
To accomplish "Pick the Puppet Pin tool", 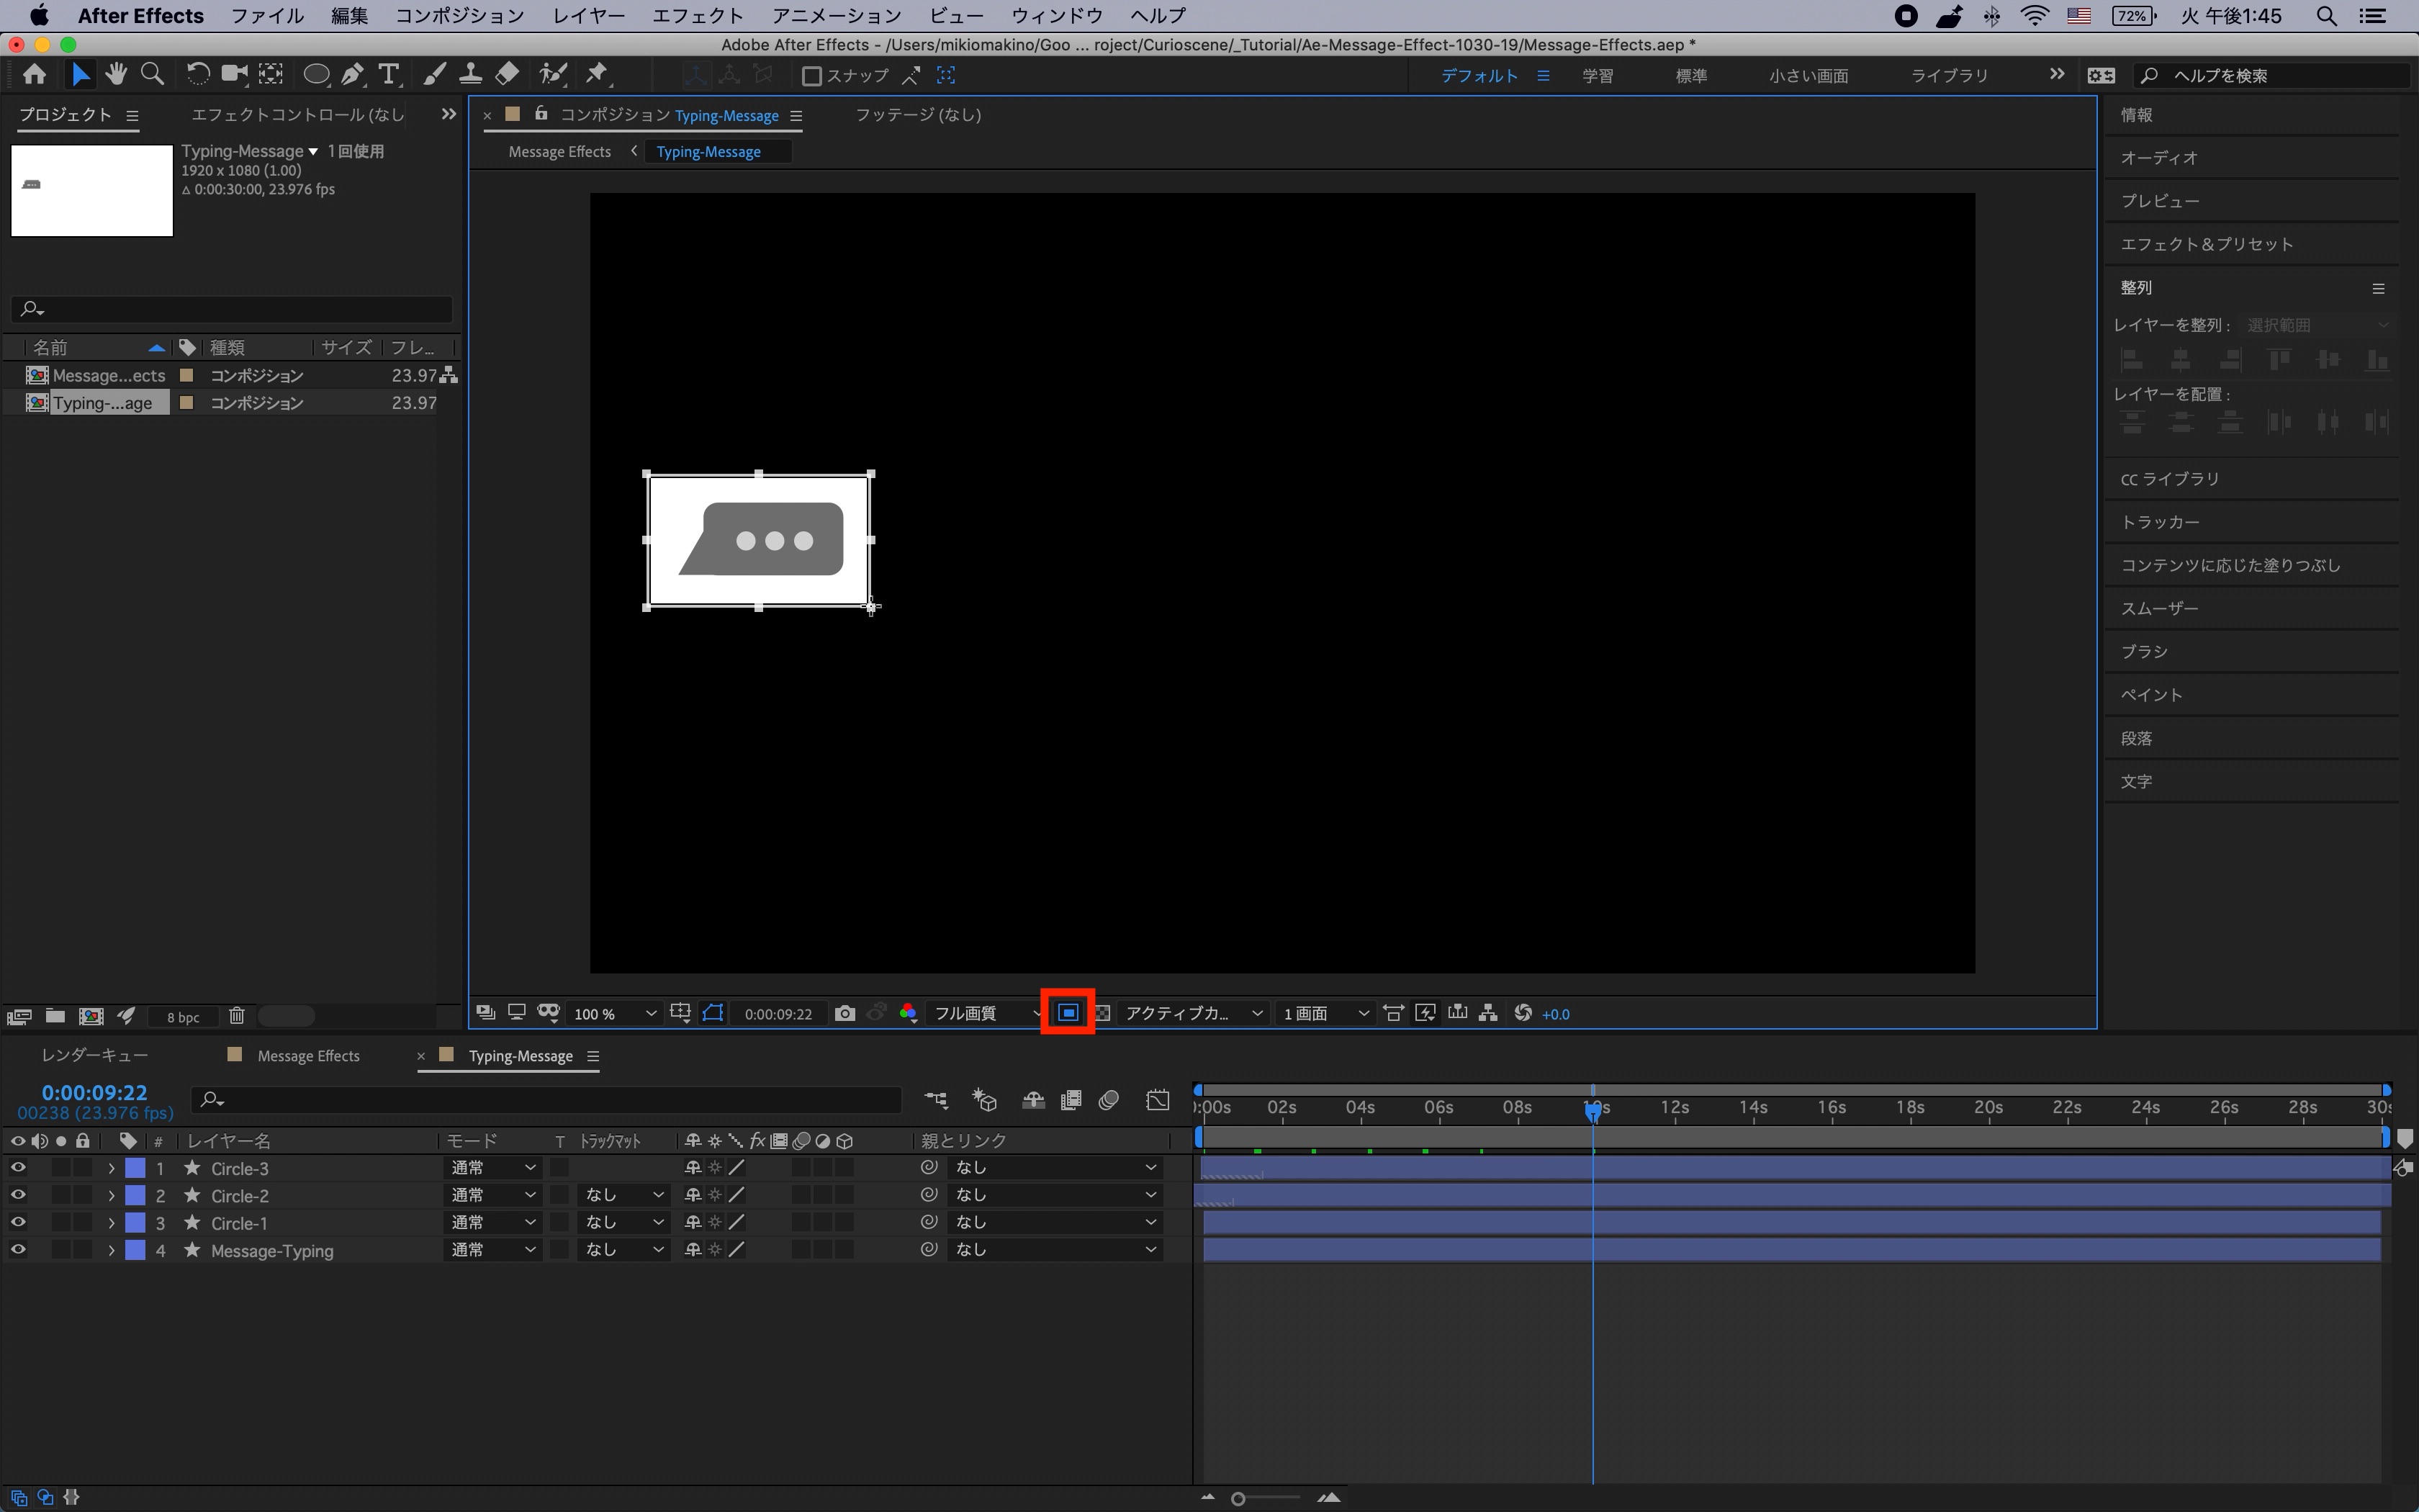I will click(597, 75).
